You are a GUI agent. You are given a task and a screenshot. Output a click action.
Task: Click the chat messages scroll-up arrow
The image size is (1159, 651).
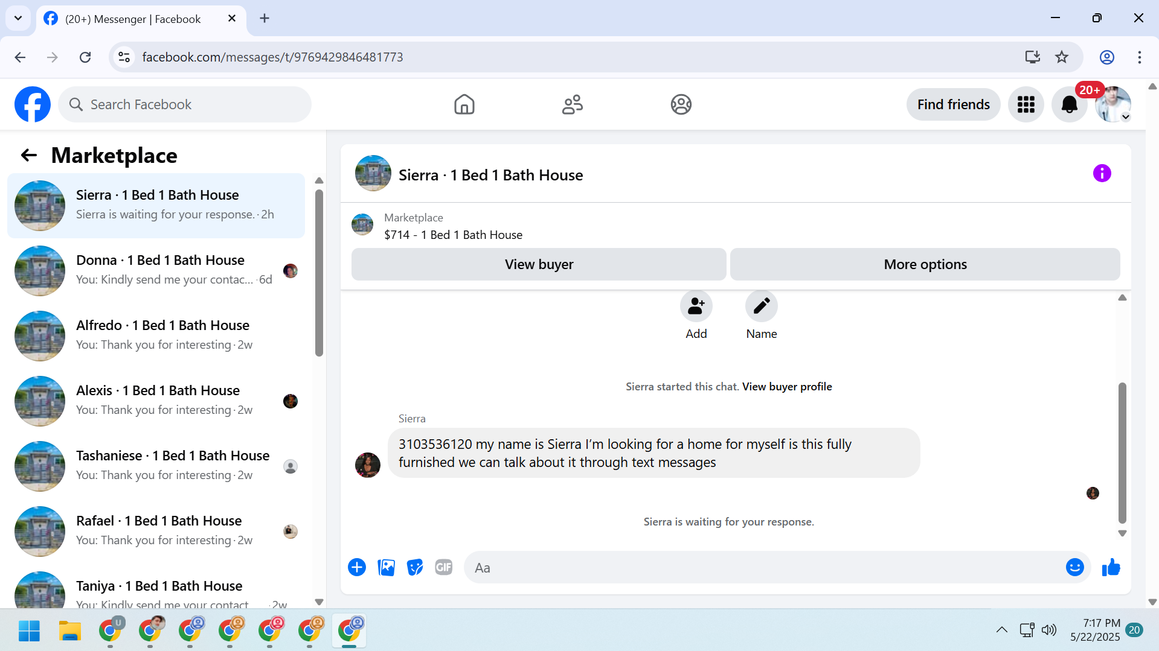tap(1122, 297)
